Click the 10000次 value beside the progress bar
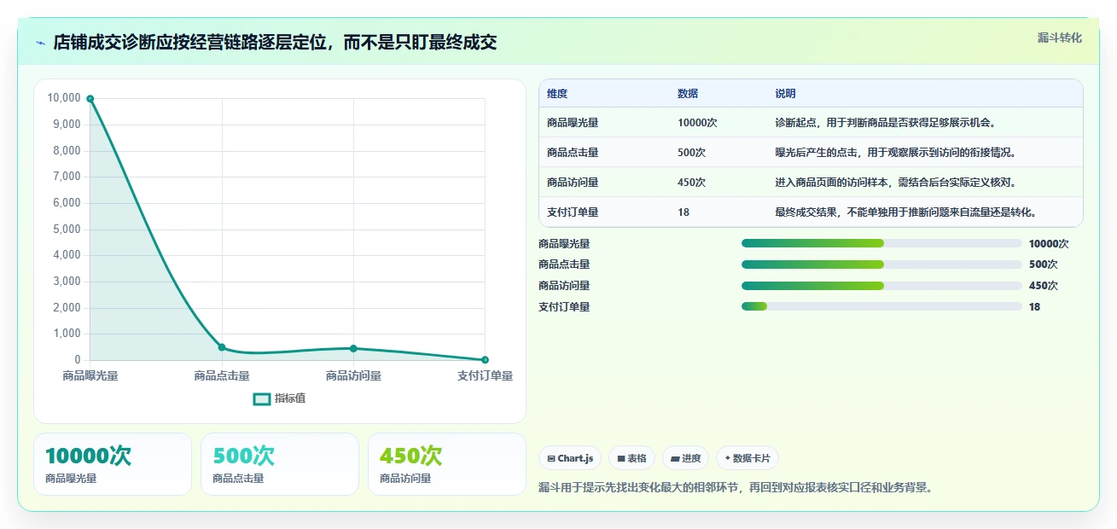The image size is (1117, 529). [x=1049, y=244]
